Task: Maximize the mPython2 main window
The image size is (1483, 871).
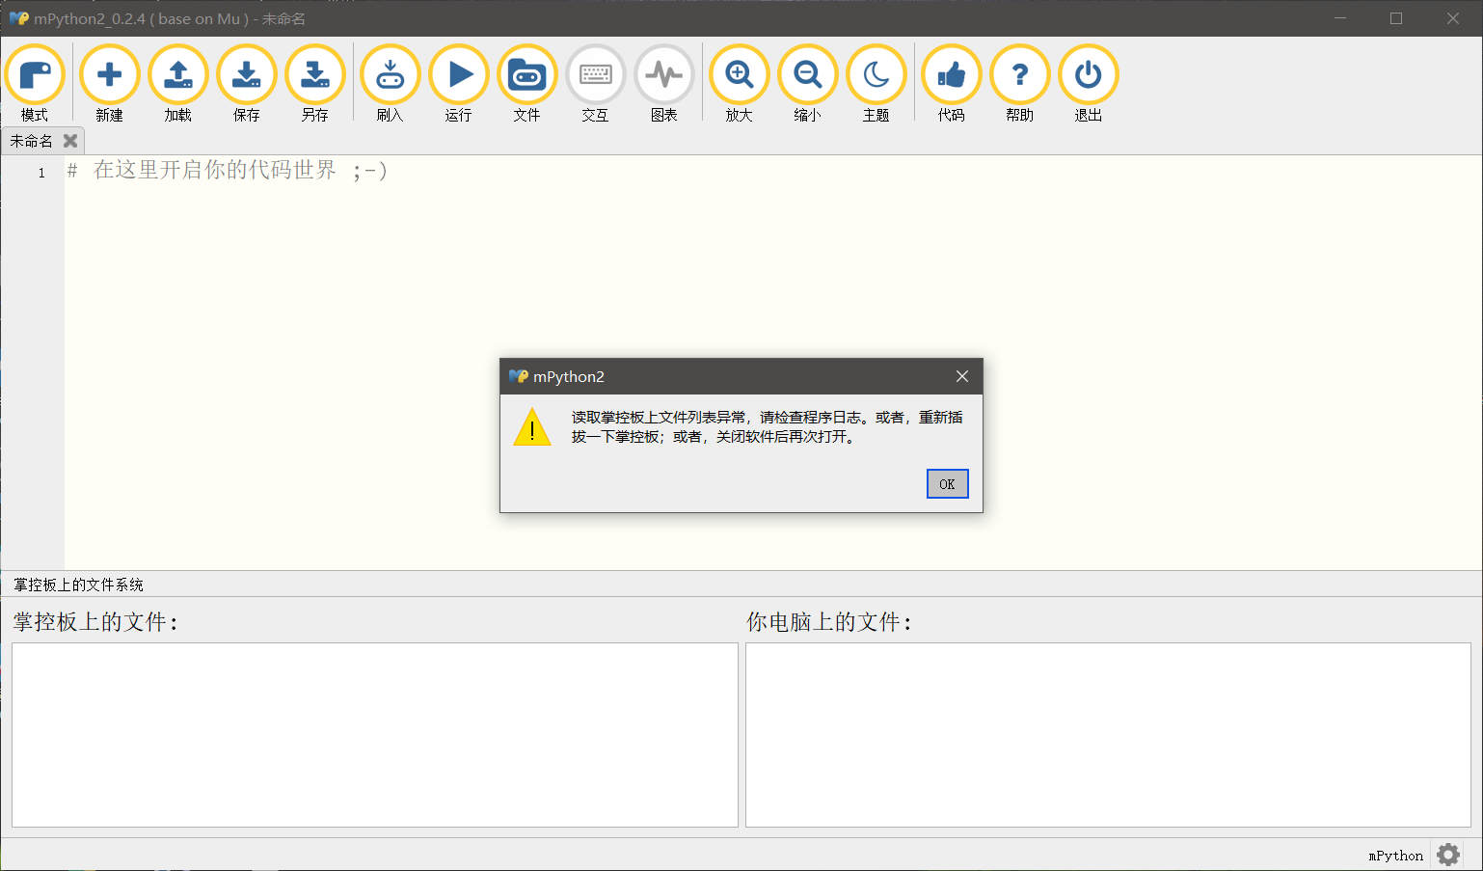Action: click(x=1396, y=18)
